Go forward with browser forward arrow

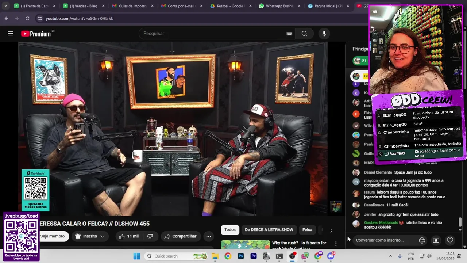(17, 18)
